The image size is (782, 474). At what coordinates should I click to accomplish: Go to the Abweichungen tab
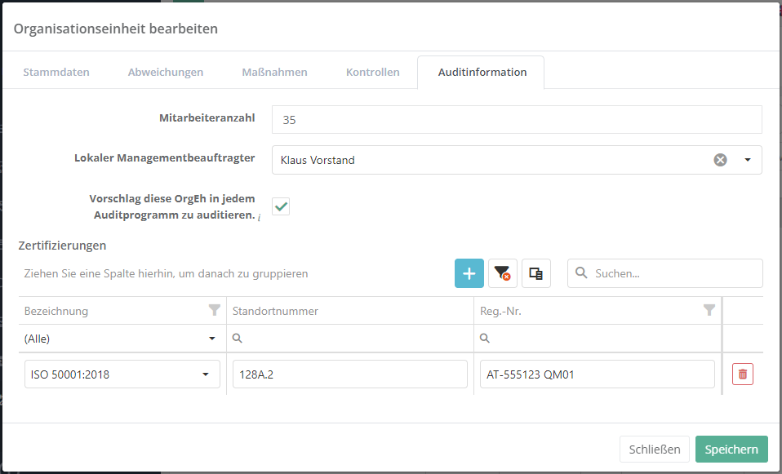point(166,72)
